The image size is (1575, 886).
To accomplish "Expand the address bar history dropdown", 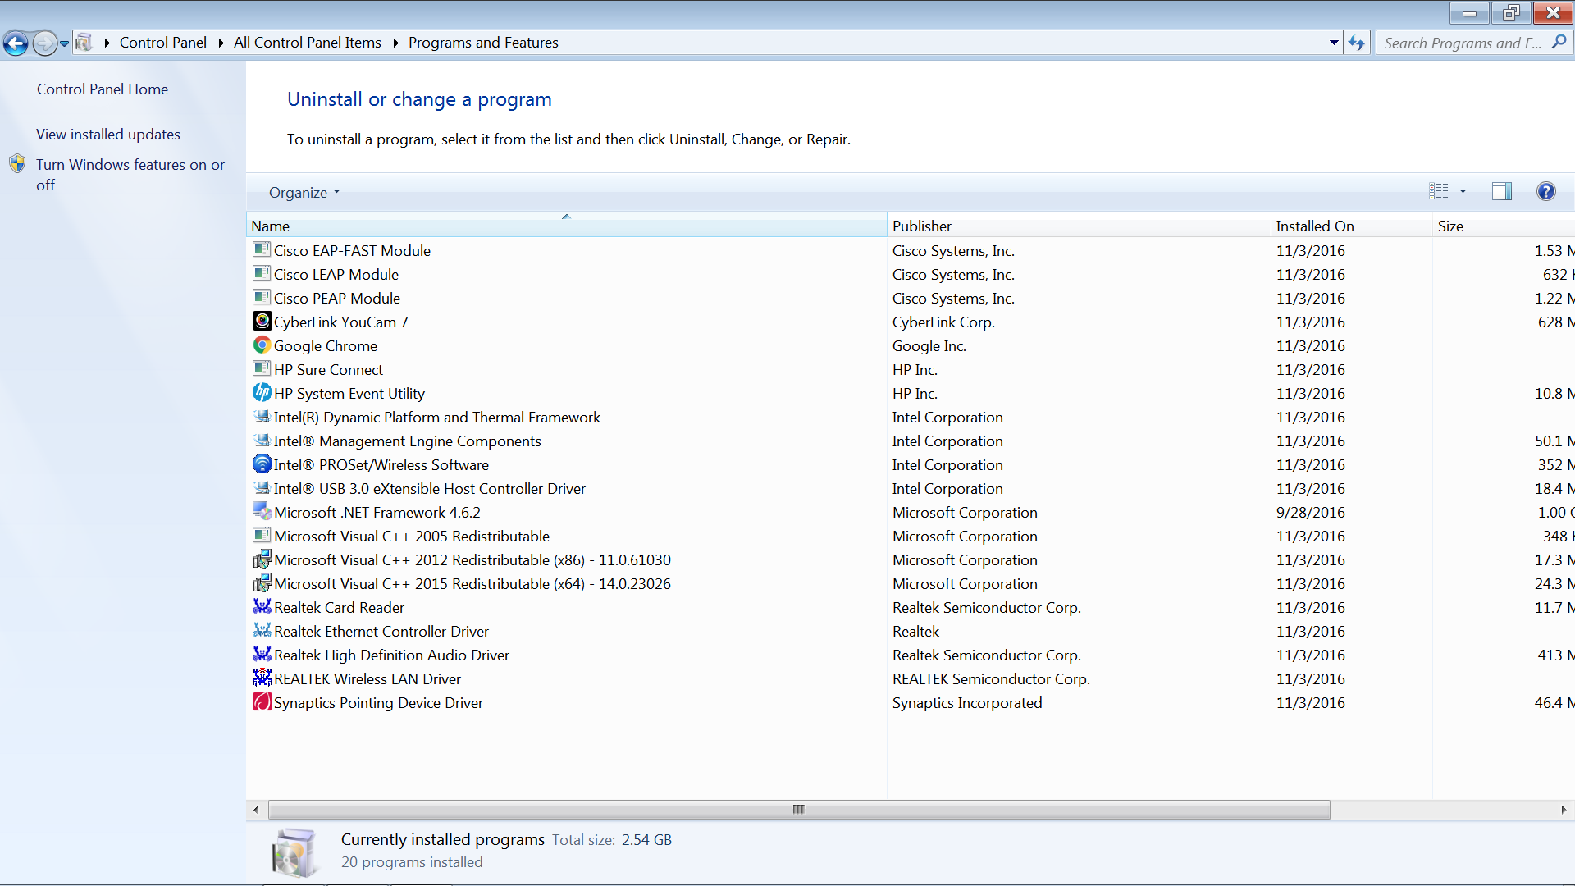I will point(1334,43).
